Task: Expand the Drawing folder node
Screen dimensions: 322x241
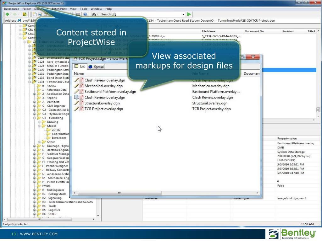Action: pos(39,122)
